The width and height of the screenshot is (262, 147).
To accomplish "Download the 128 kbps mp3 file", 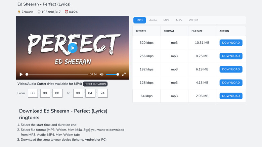I will [x=231, y=83].
